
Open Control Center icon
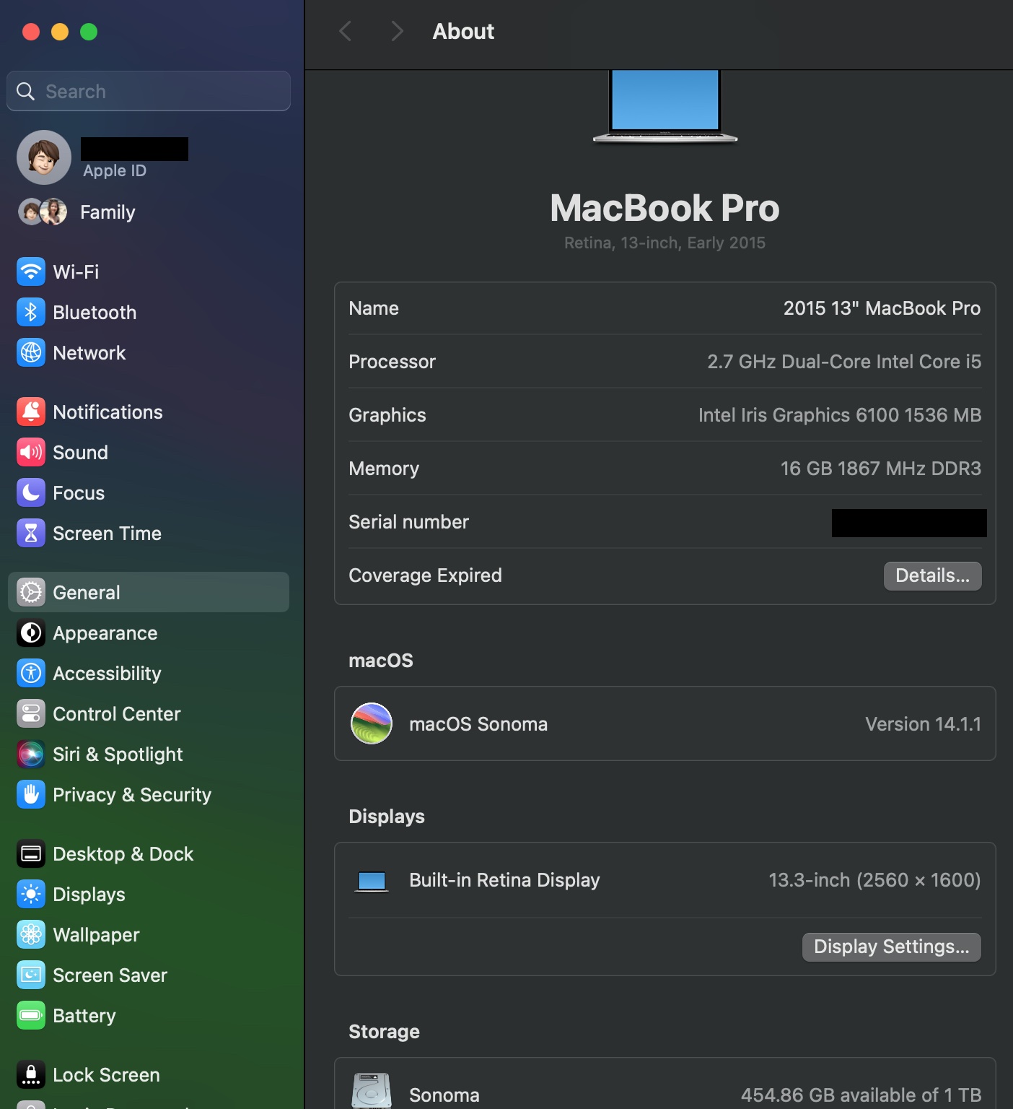(31, 714)
